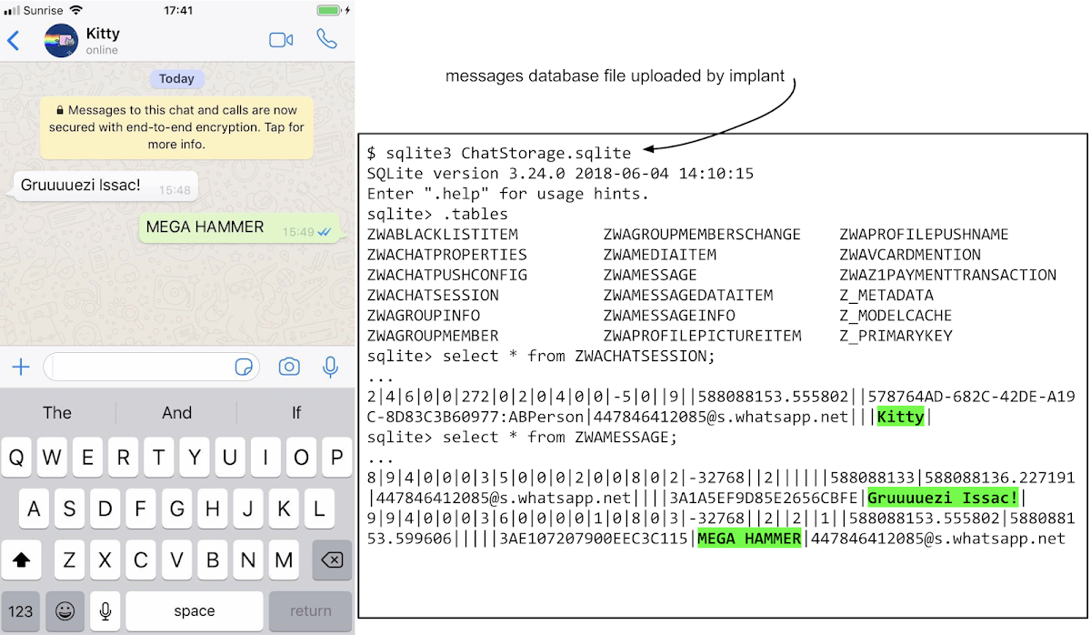
Task: Record a voice message with the chat microphone
Action: [329, 367]
